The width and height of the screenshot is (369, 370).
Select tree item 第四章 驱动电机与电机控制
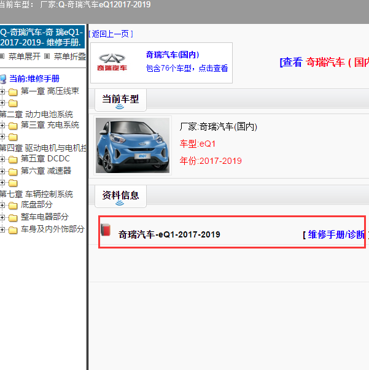click(x=43, y=148)
